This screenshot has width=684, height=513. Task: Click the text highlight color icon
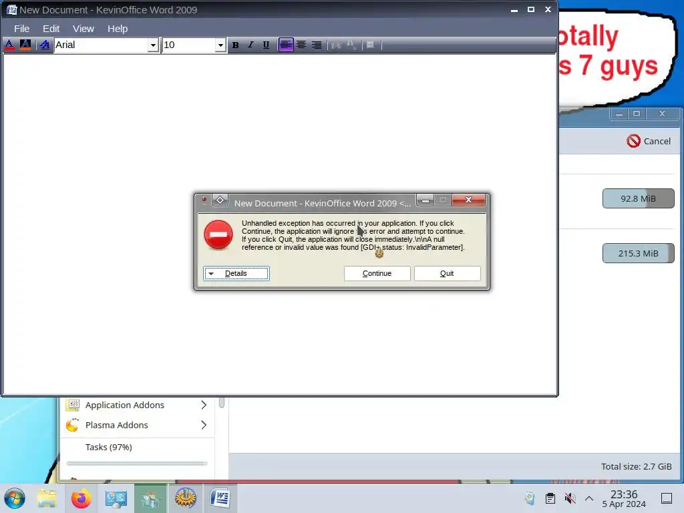(25, 45)
